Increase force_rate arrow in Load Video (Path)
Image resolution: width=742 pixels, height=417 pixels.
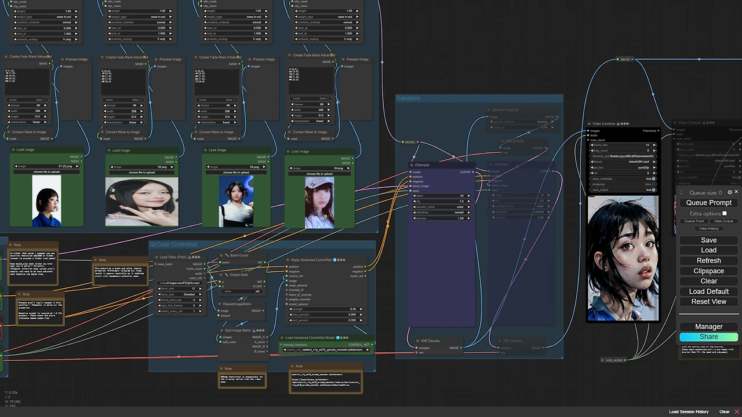[x=201, y=288]
